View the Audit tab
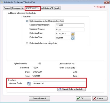 pyautogui.click(x=57, y=8)
